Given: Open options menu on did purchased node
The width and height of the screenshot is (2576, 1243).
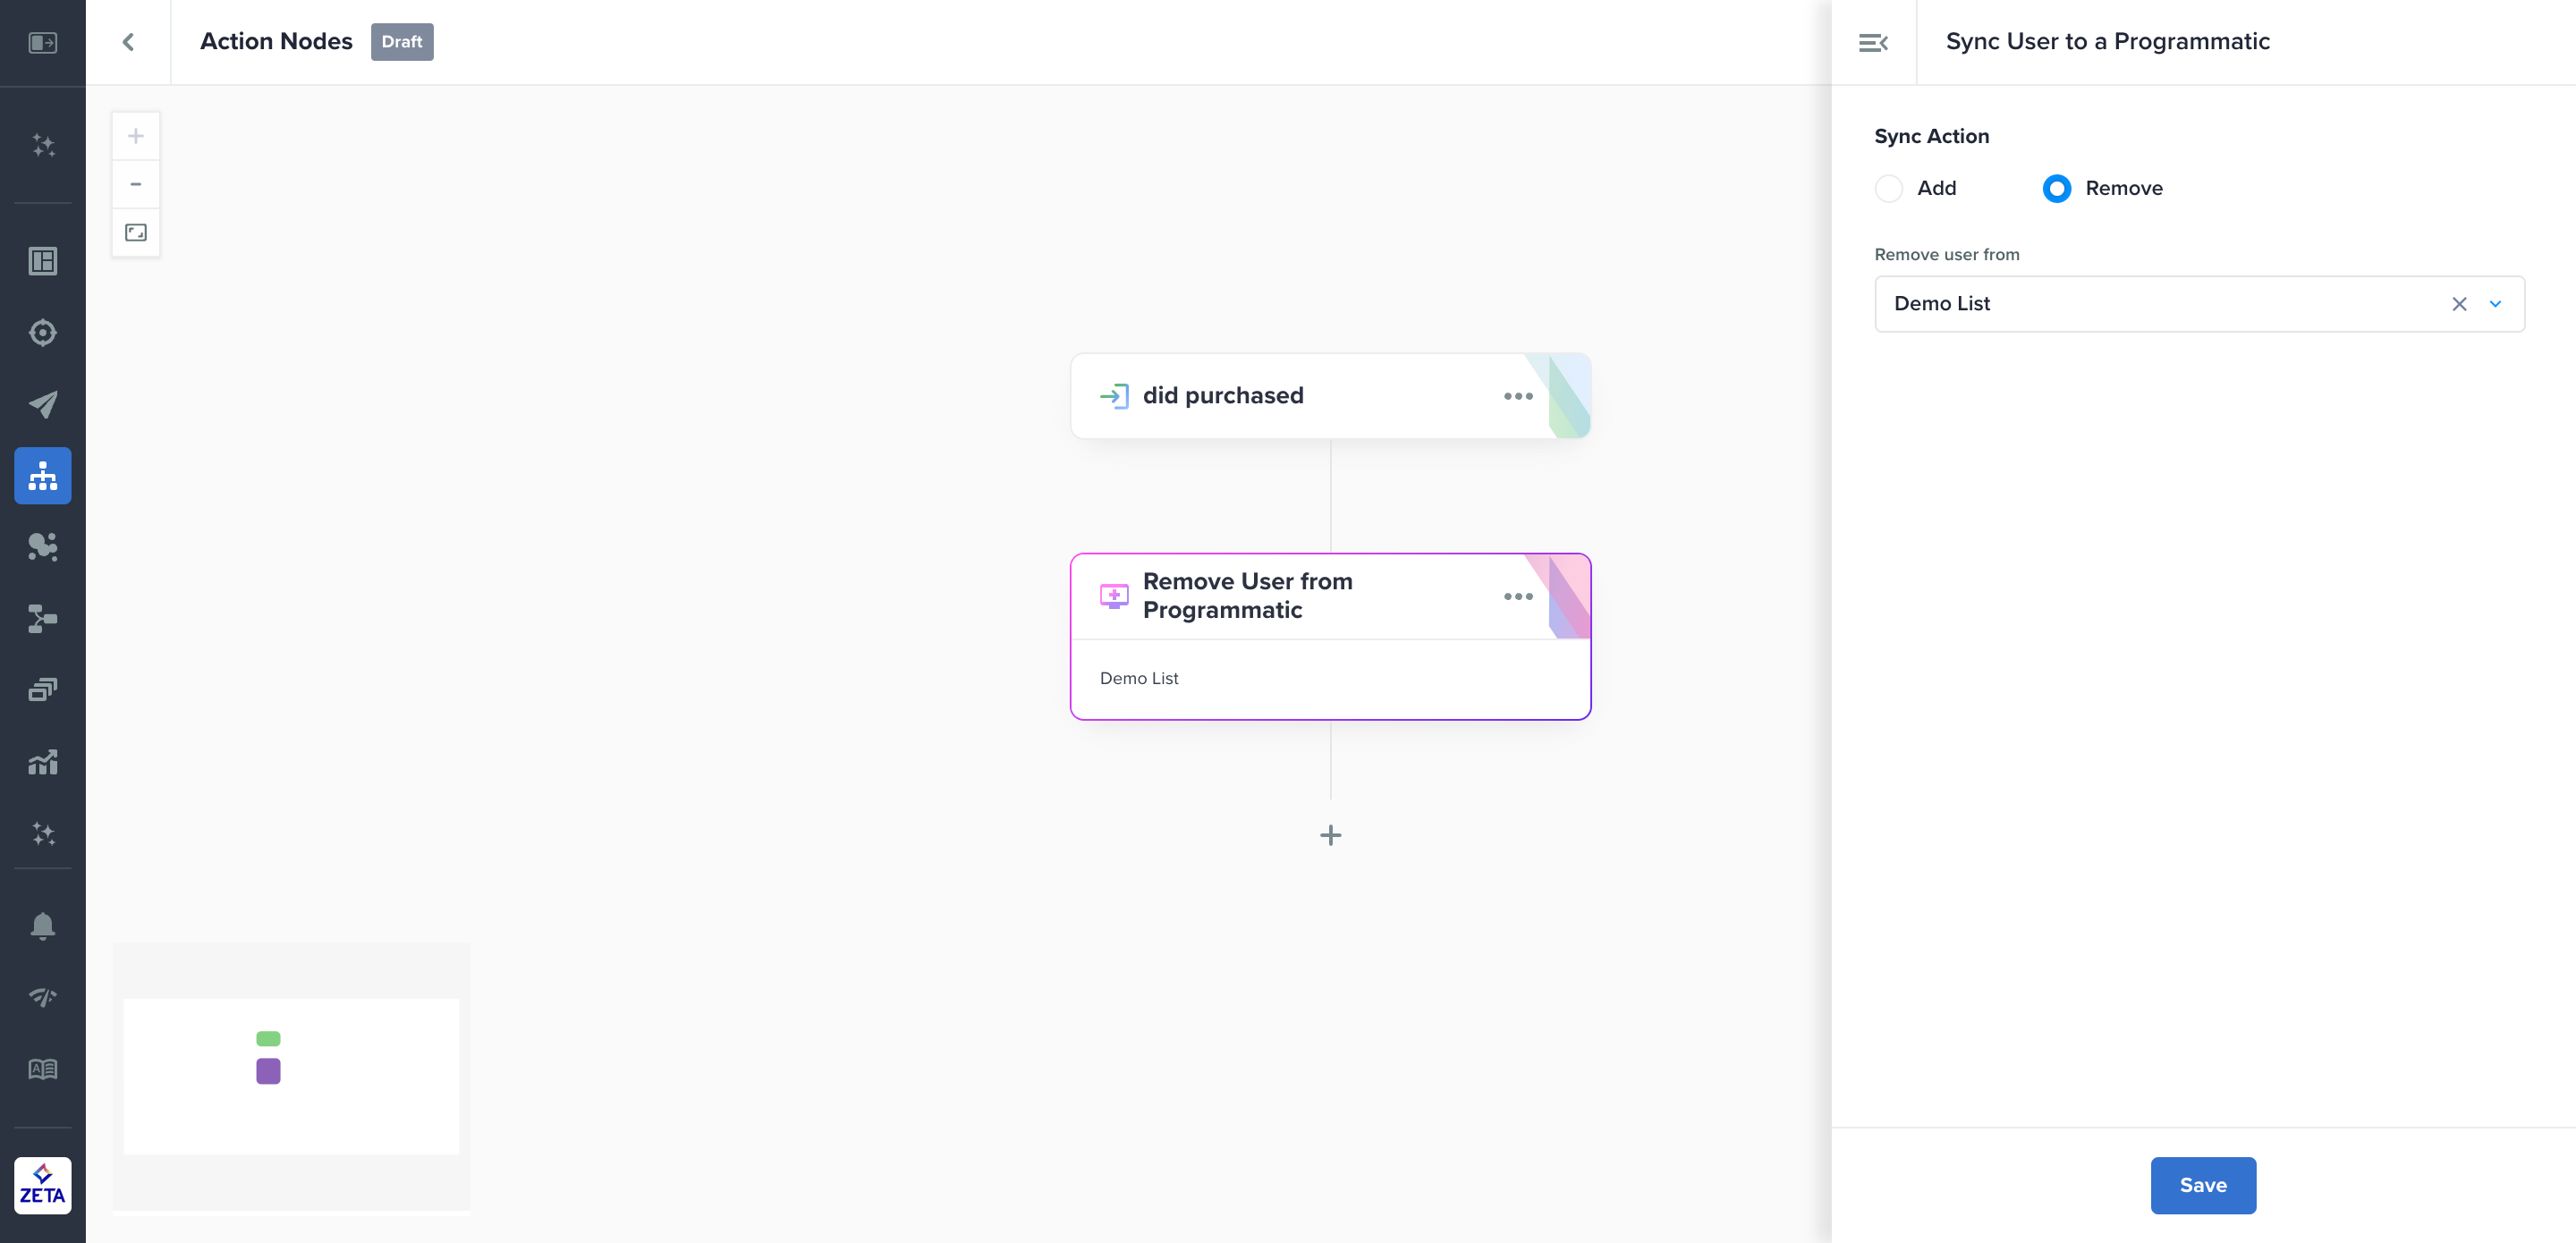Looking at the screenshot, I should click(x=1518, y=396).
